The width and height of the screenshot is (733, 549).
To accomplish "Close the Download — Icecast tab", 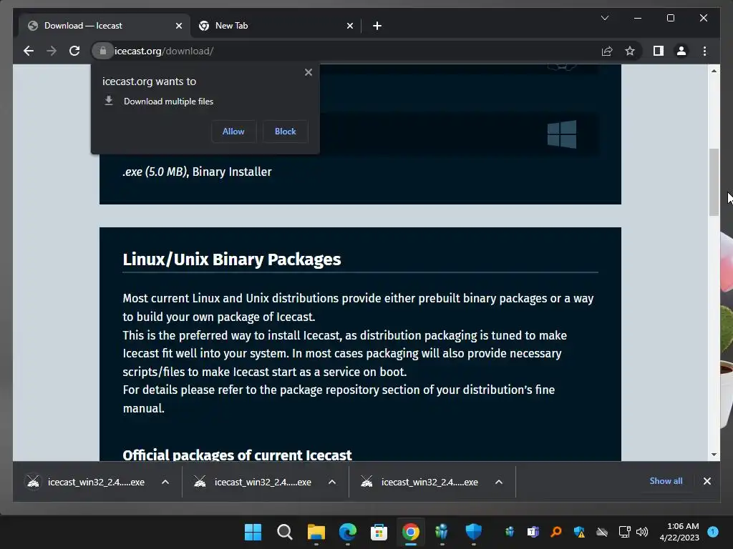I will 178,26.
